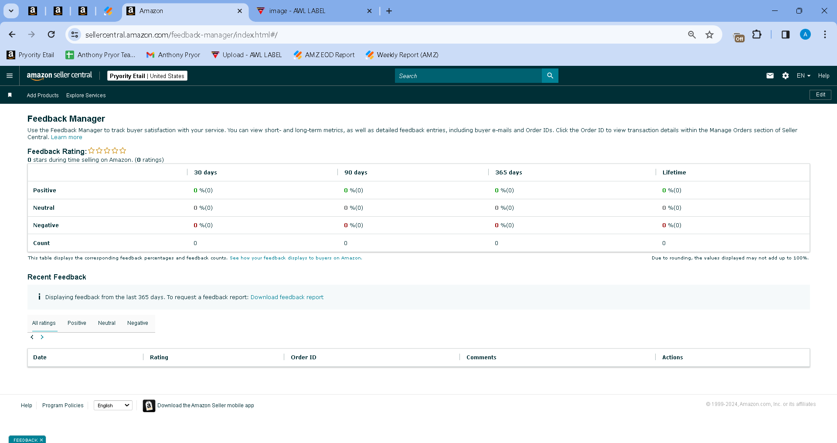Screen dimensions: 837x443
Task: Go back to previous page
Action: (12, 34)
